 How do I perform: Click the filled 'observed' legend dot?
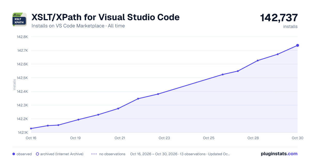[14, 154]
